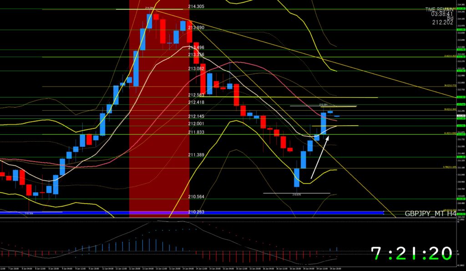Click the 213.082 price level label
The height and width of the screenshot is (271, 466).
point(196,68)
